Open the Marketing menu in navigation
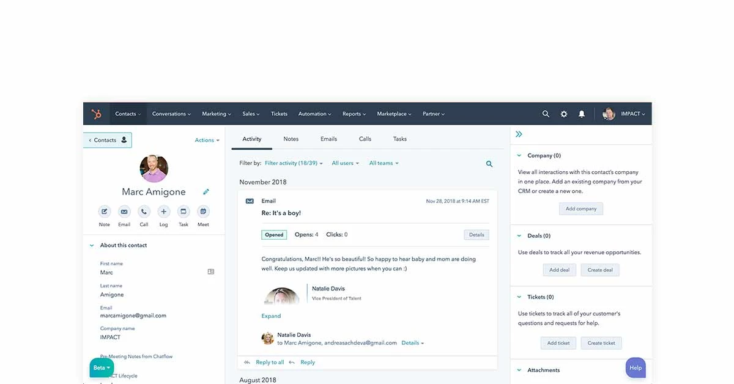The width and height of the screenshot is (734, 384). (x=217, y=114)
